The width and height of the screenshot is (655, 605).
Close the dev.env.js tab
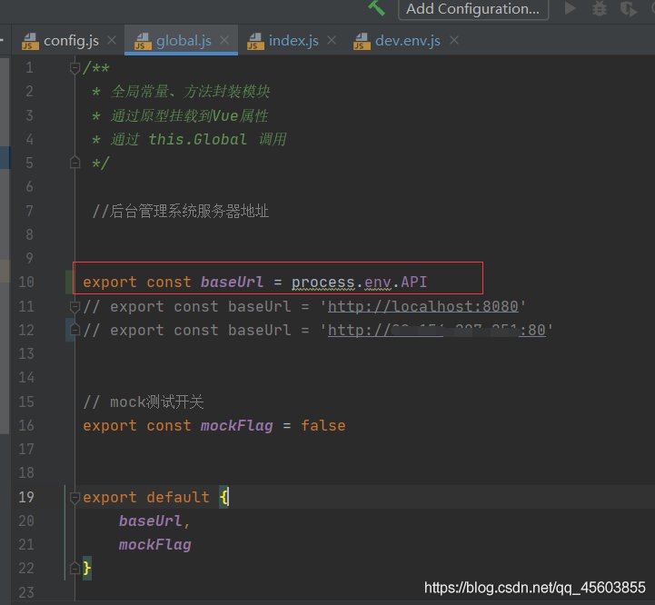[x=453, y=40]
